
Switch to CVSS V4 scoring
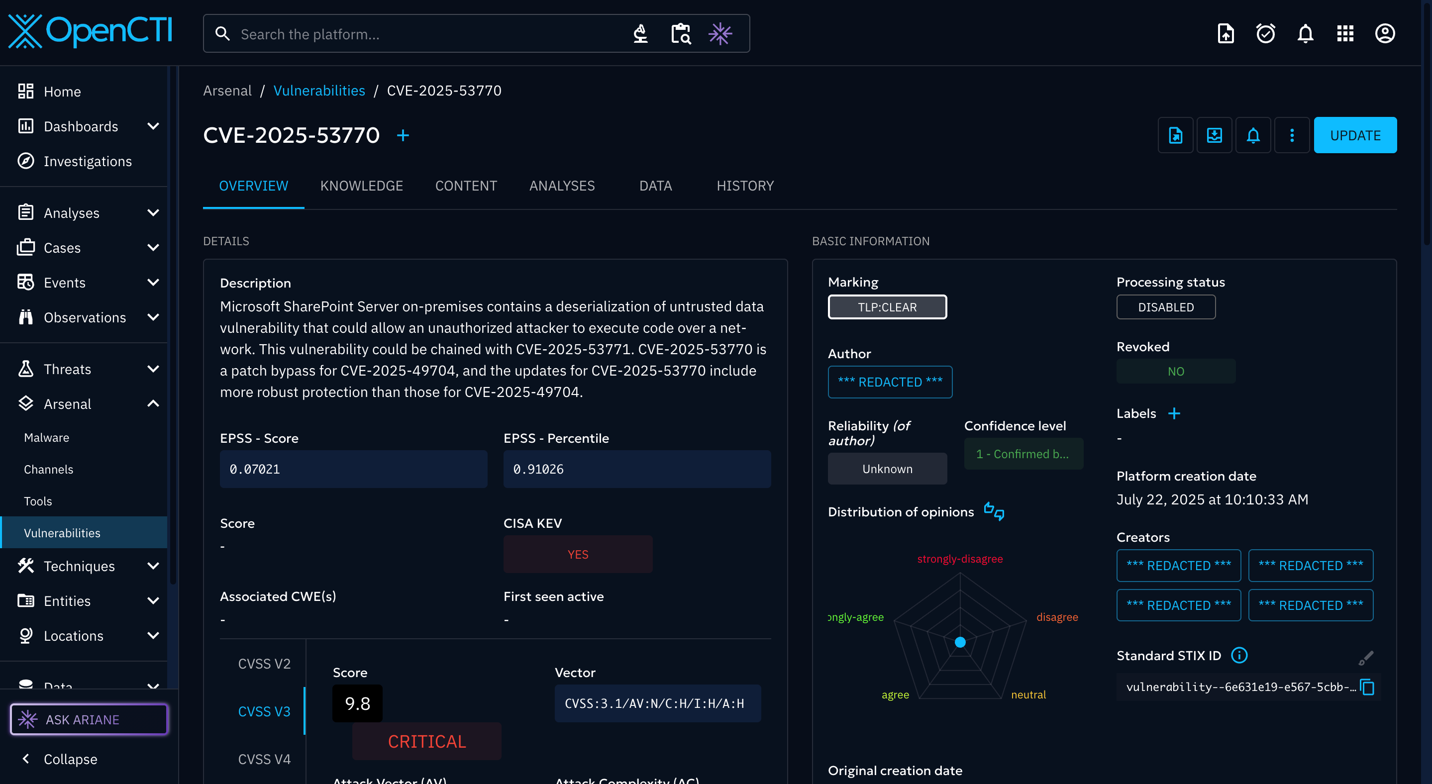click(x=264, y=759)
